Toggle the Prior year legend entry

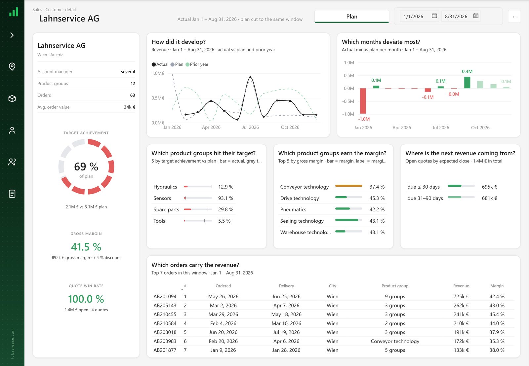click(197, 64)
